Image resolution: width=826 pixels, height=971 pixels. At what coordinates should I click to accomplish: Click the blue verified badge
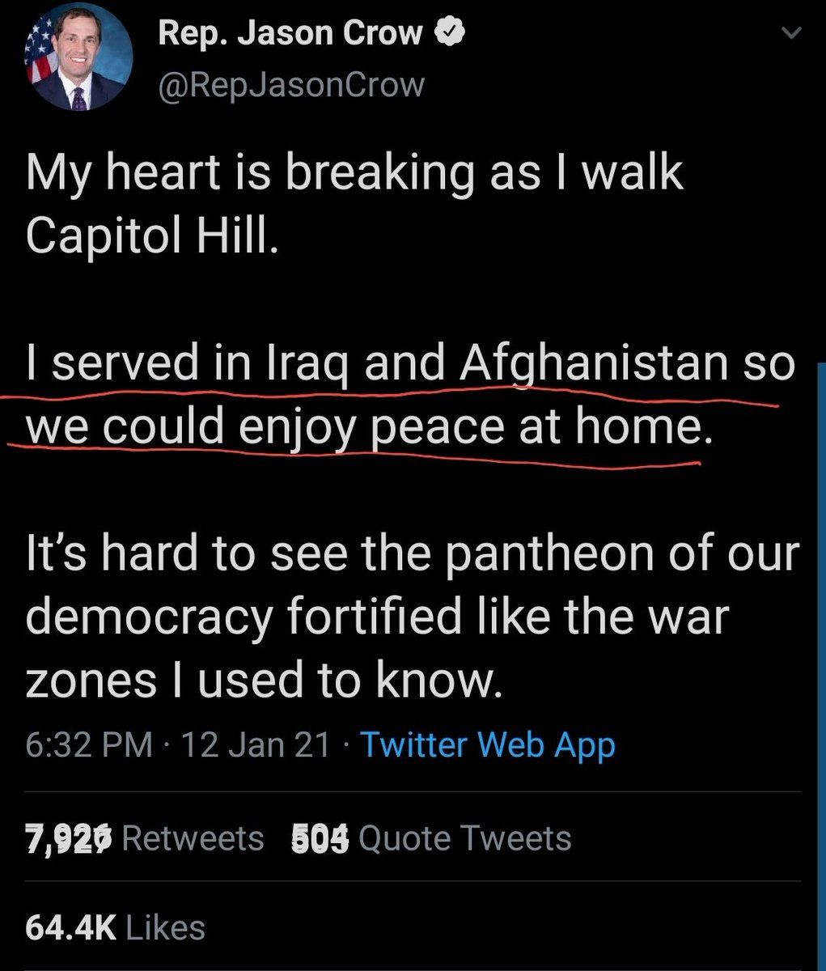coord(449,33)
